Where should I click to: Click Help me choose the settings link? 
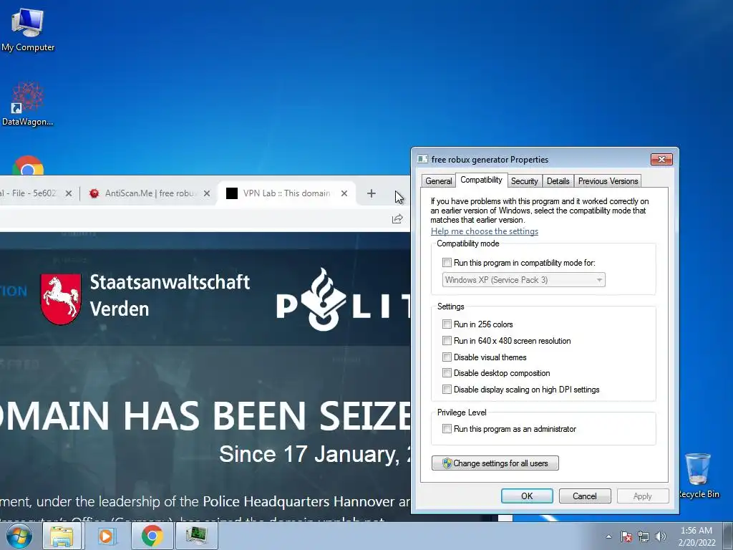coord(485,231)
